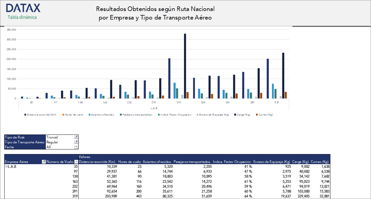Click the Empresa Aérea header filter icon
Viewport: 371px width, 199px height.
click(x=44, y=161)
